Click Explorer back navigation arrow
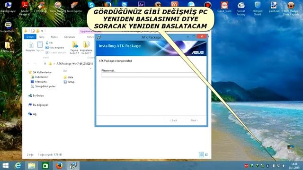Viewport: 303px width, 170px height. tap(28, 64)
